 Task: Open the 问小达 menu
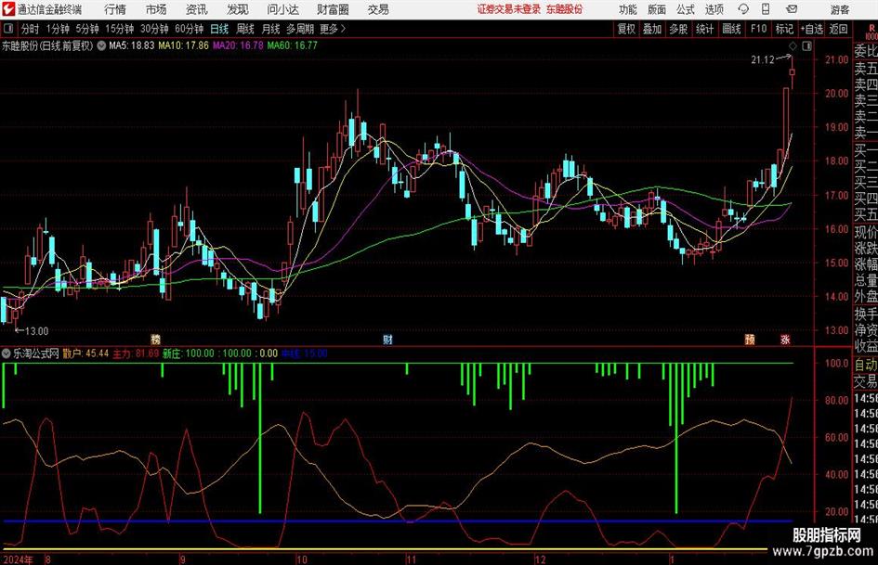(x=282, y=9)
